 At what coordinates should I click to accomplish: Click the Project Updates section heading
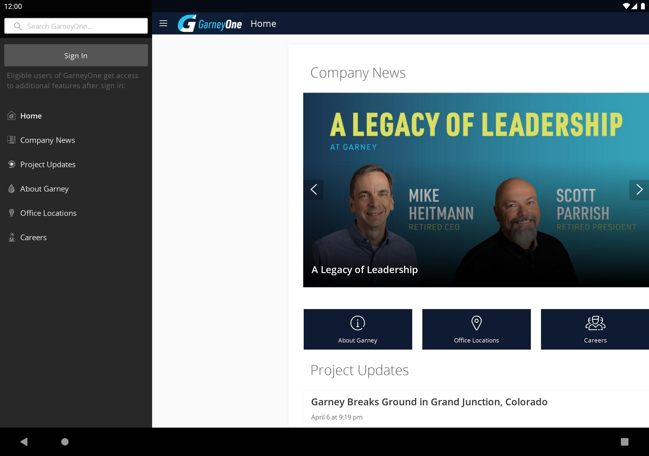(359, 370)
